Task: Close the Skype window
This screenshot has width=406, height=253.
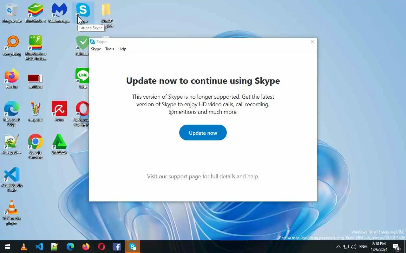Action: click(312, 42)
